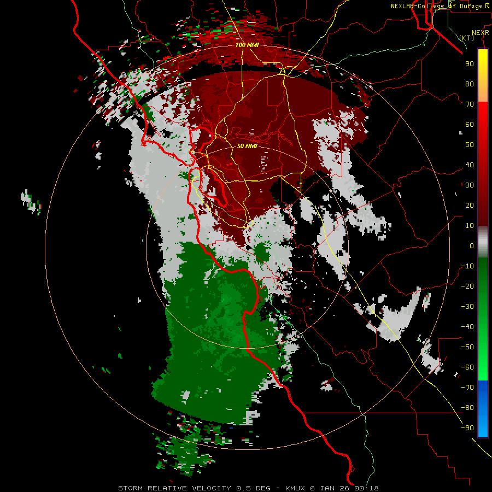Click the 6 JAN 26 date text
Viewport: 492px width, 492px height.
tap(330, 488)
